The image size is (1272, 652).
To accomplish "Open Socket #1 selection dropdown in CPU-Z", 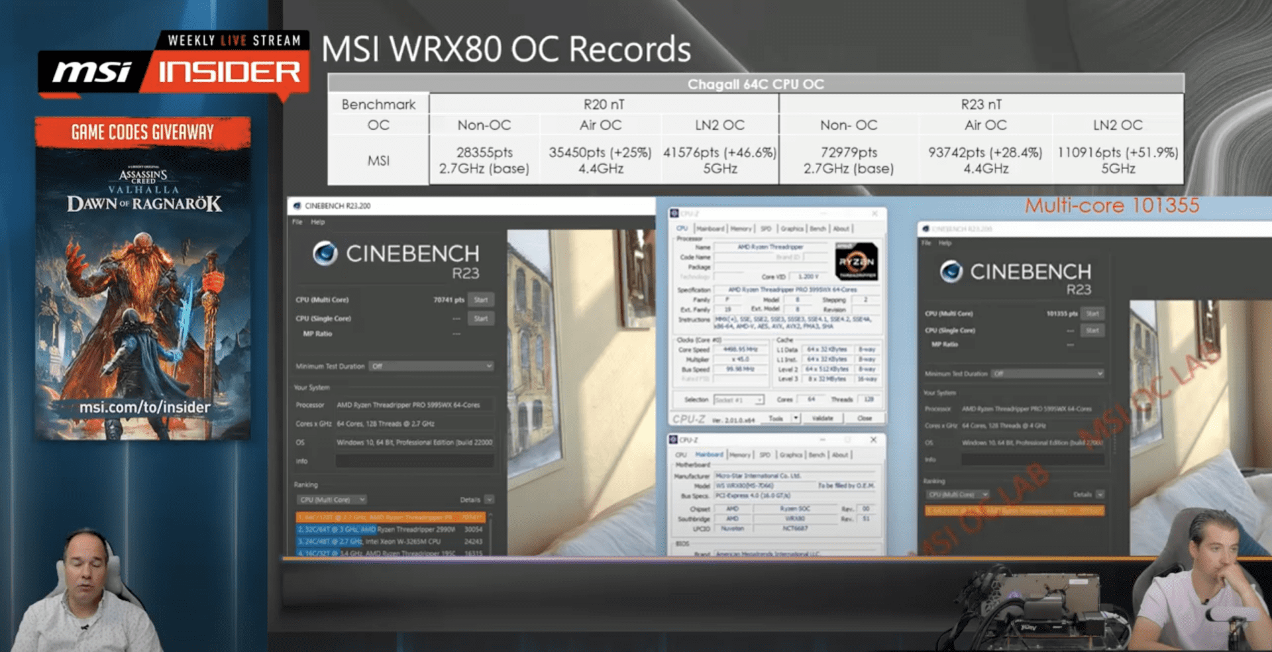I will [739, 400].
